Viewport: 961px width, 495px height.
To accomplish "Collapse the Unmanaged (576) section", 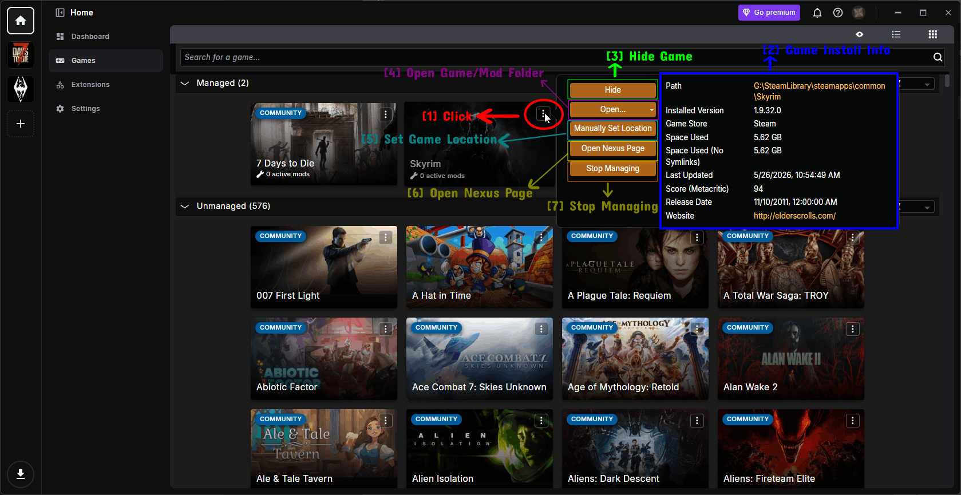I will 185,207.
